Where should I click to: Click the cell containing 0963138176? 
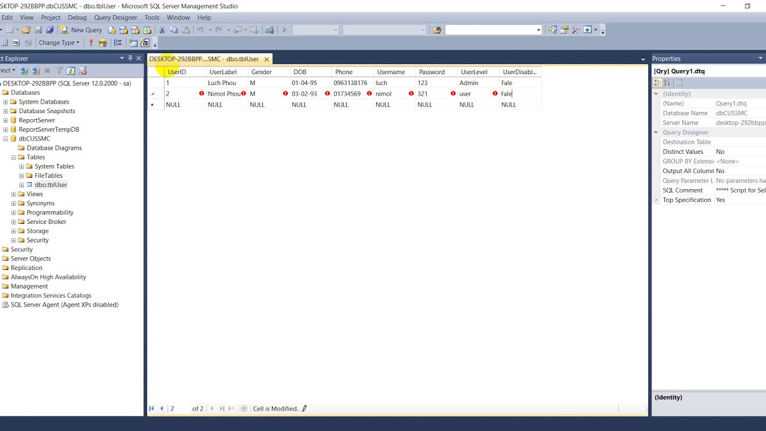coord(352,83)
